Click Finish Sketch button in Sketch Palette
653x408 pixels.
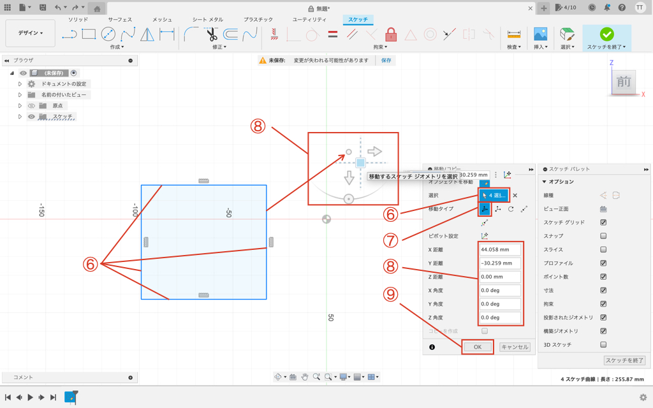(x=624, y=361)
